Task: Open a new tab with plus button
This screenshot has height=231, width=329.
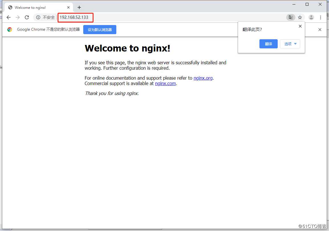Action: coord(79,8)
